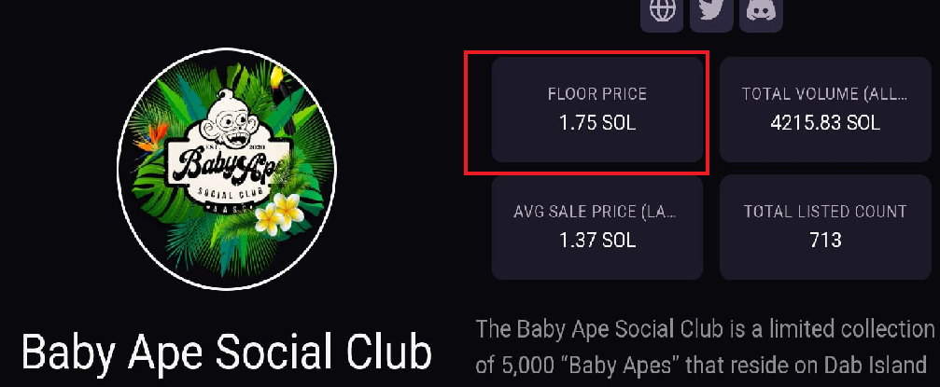Open the Discord server link

click(x=761, y=14)
